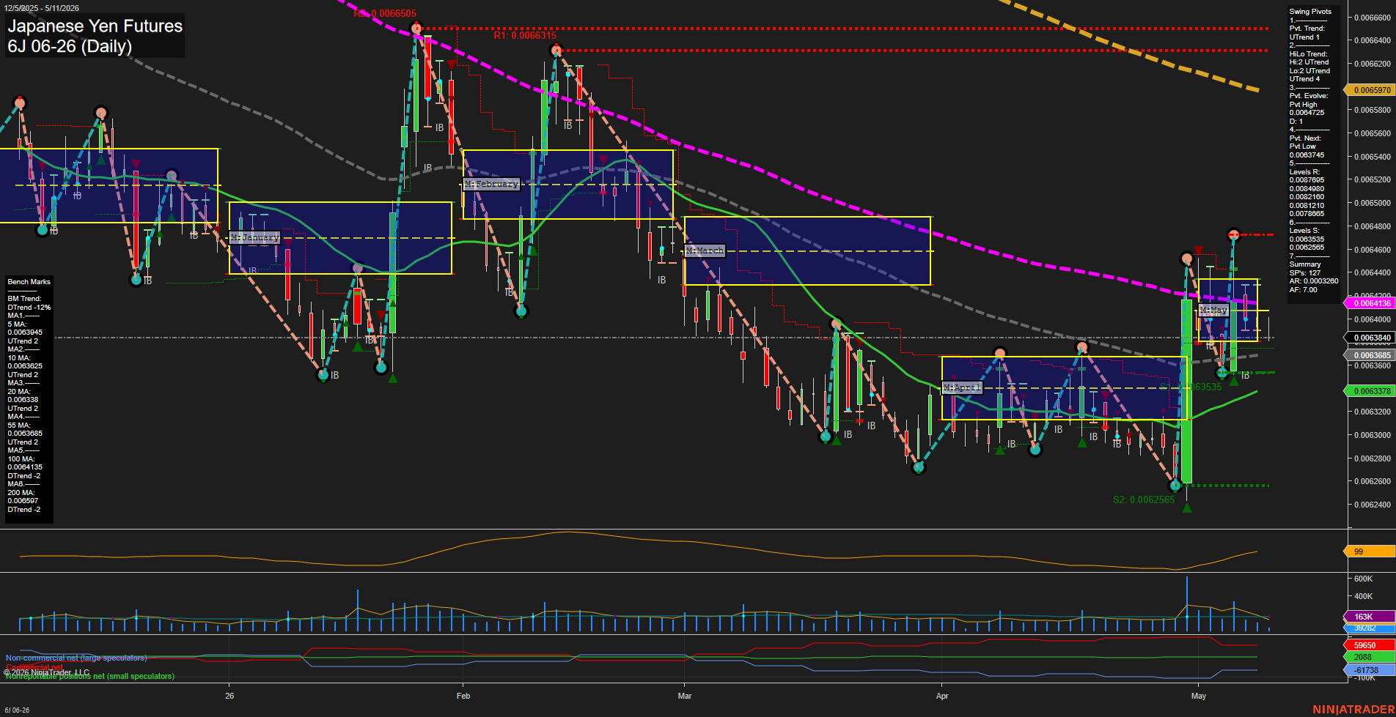Click the blue -61738 COT value marker

click(x=1370, y=670)
